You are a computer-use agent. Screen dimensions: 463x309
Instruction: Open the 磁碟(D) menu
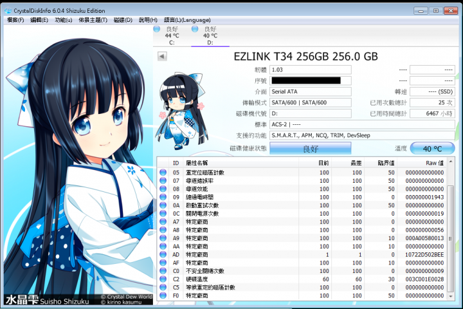point(123,20)
